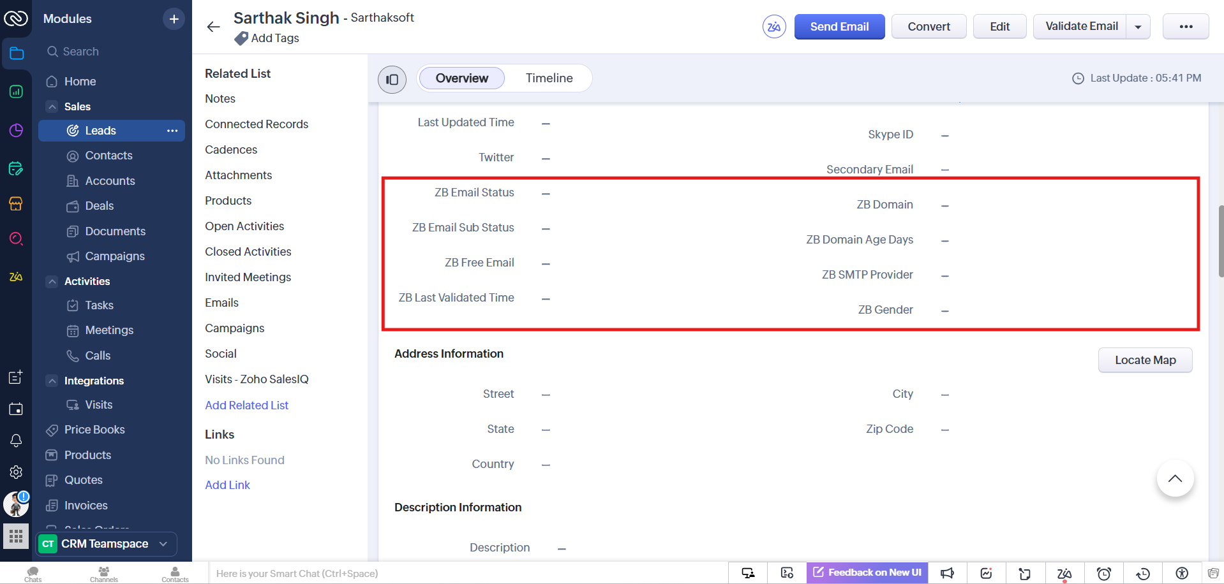
Task: Click the Add Tags tag icon
Action: [x=241, y=39]
